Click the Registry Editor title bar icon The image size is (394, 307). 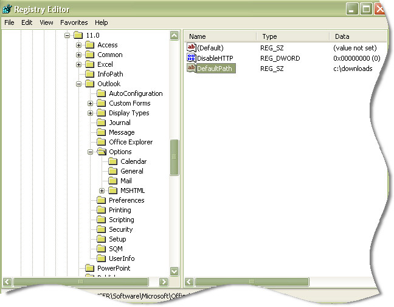[x=7, y=9]
